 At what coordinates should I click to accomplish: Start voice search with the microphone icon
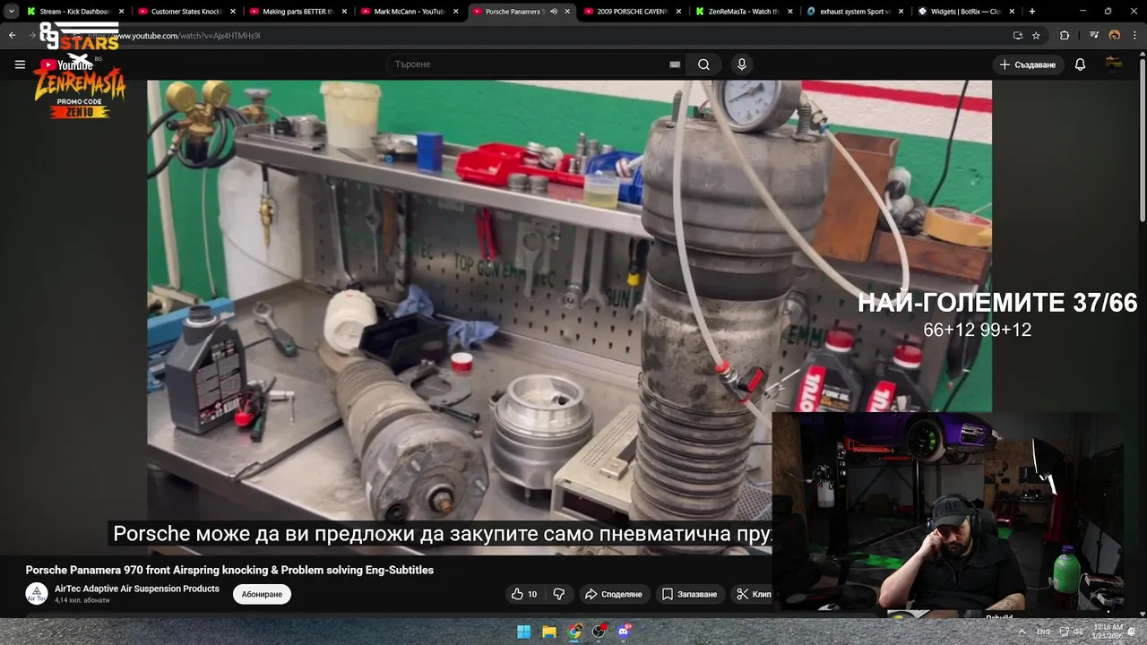pos(741,64)
